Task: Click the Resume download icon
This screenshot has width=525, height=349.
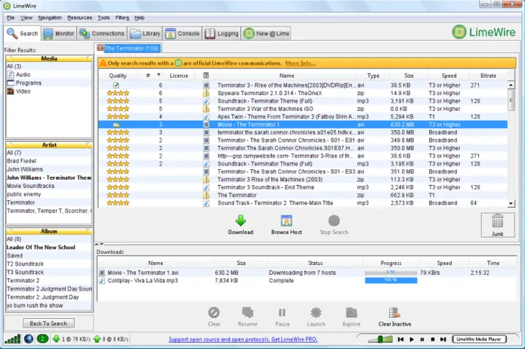Action: tap(247, 312)
